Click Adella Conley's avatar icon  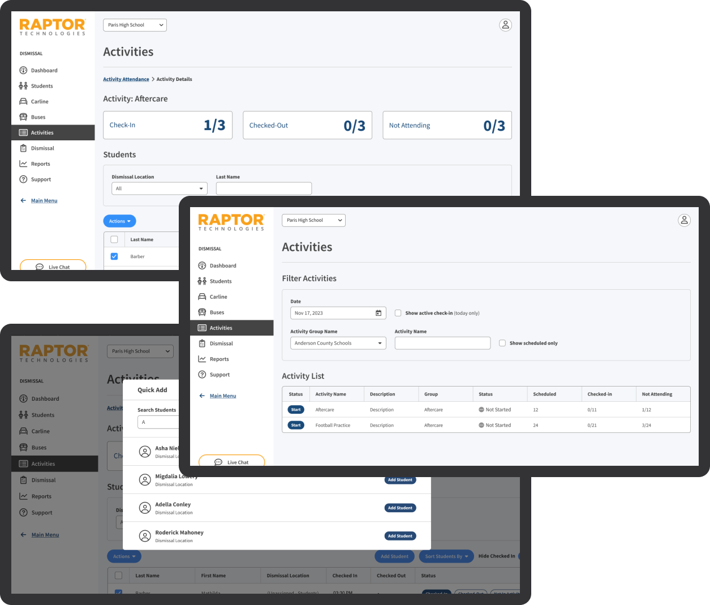145,508
